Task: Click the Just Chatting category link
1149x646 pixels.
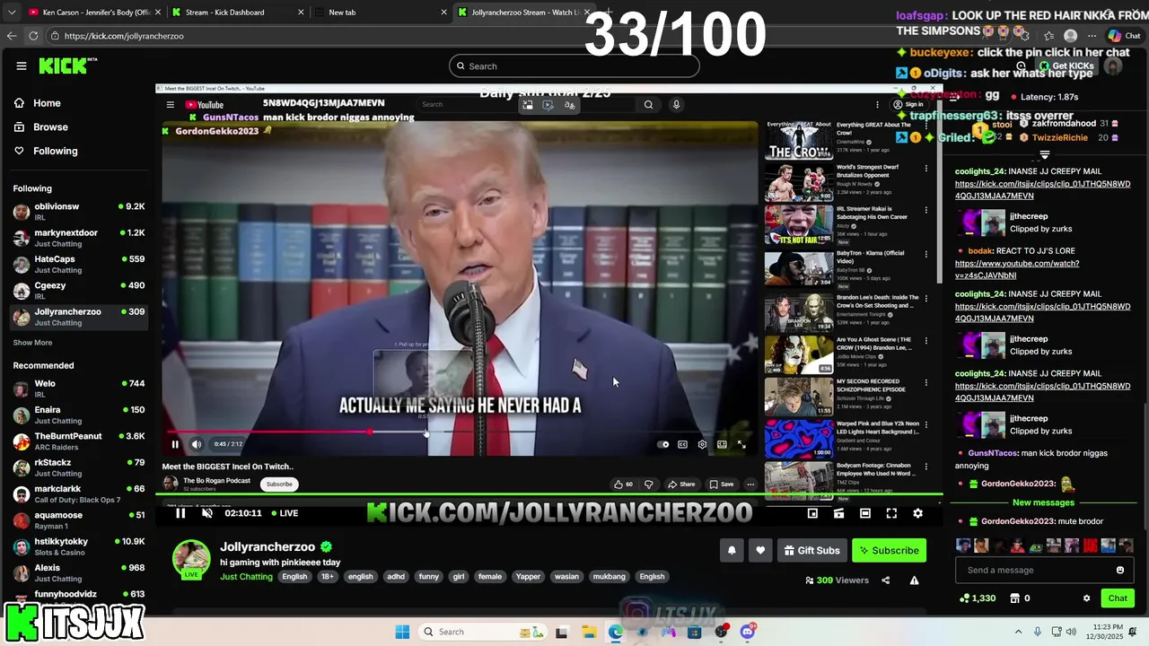Action: click(246, 577)
